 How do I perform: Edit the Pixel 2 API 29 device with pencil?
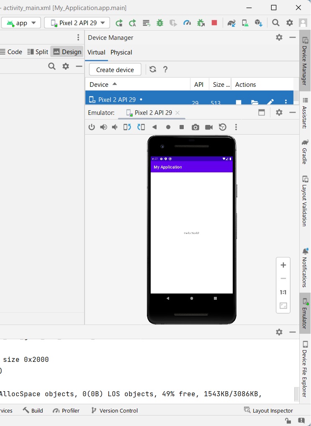(270, 102)
